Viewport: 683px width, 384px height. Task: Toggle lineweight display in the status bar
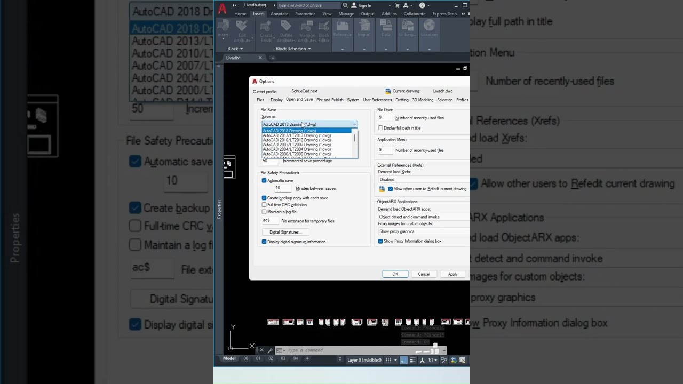tap(412, 360)
